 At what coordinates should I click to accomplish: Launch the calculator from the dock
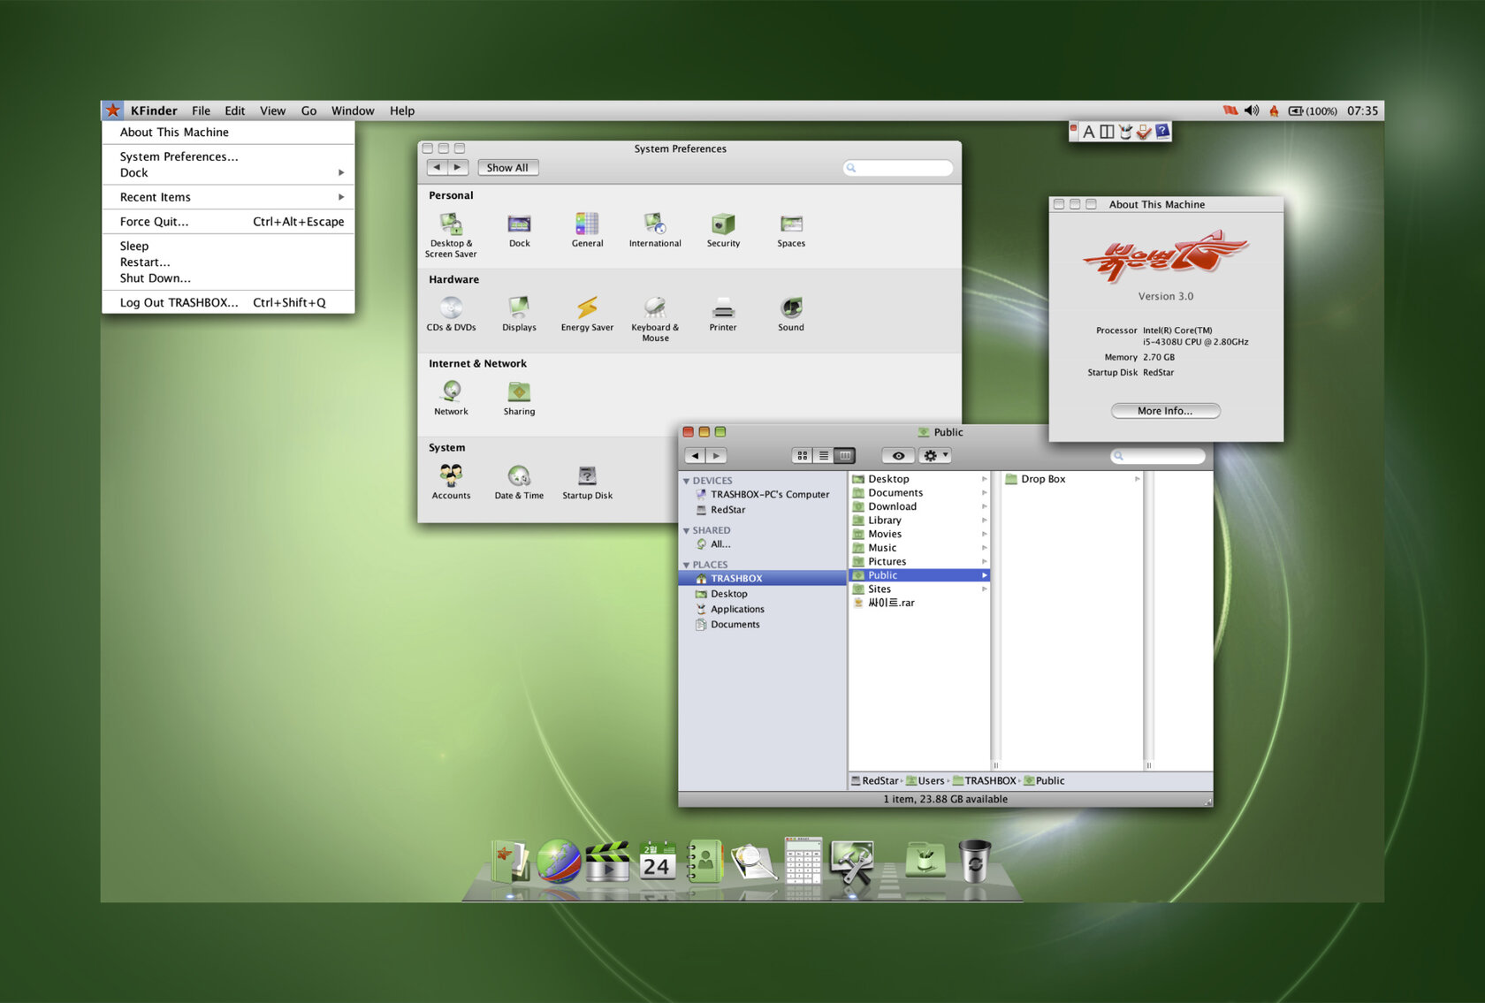[x=803, y=861]
